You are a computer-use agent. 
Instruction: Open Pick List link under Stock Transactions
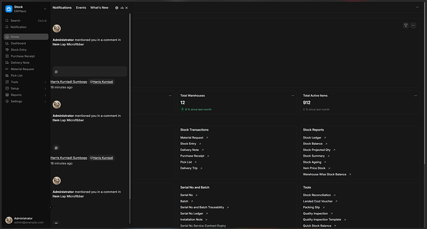tap(186, 162)
